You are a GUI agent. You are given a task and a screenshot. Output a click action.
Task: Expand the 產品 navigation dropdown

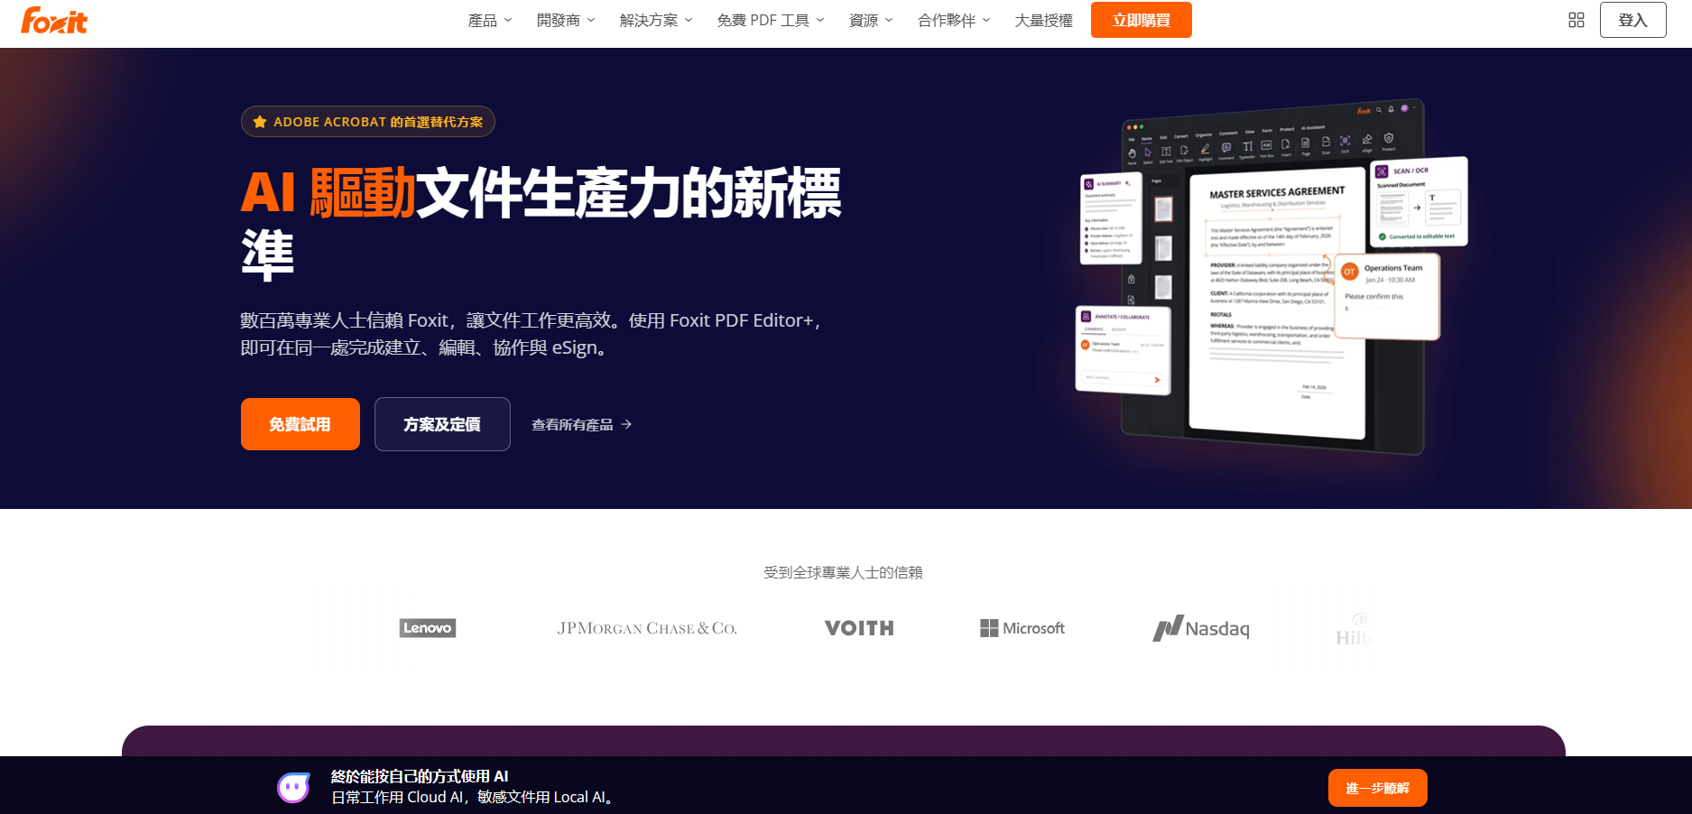tap(490, 21)
